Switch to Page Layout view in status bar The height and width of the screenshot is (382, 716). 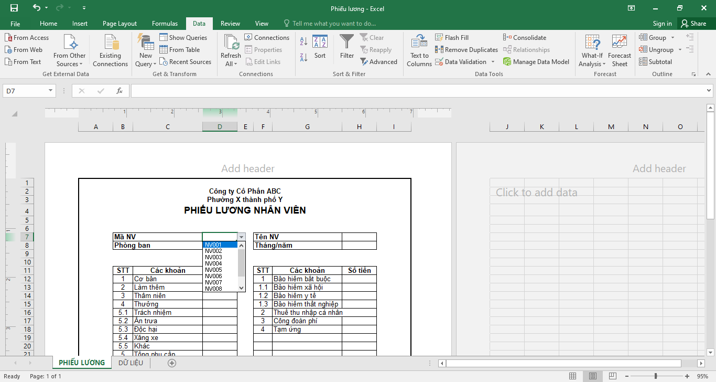(593, 376)
